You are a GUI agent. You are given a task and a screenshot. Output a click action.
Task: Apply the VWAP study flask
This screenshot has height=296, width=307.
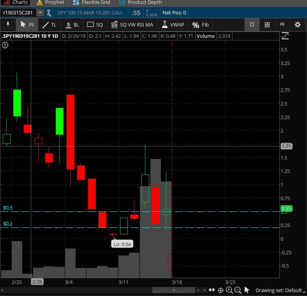[x=173, y=25]
